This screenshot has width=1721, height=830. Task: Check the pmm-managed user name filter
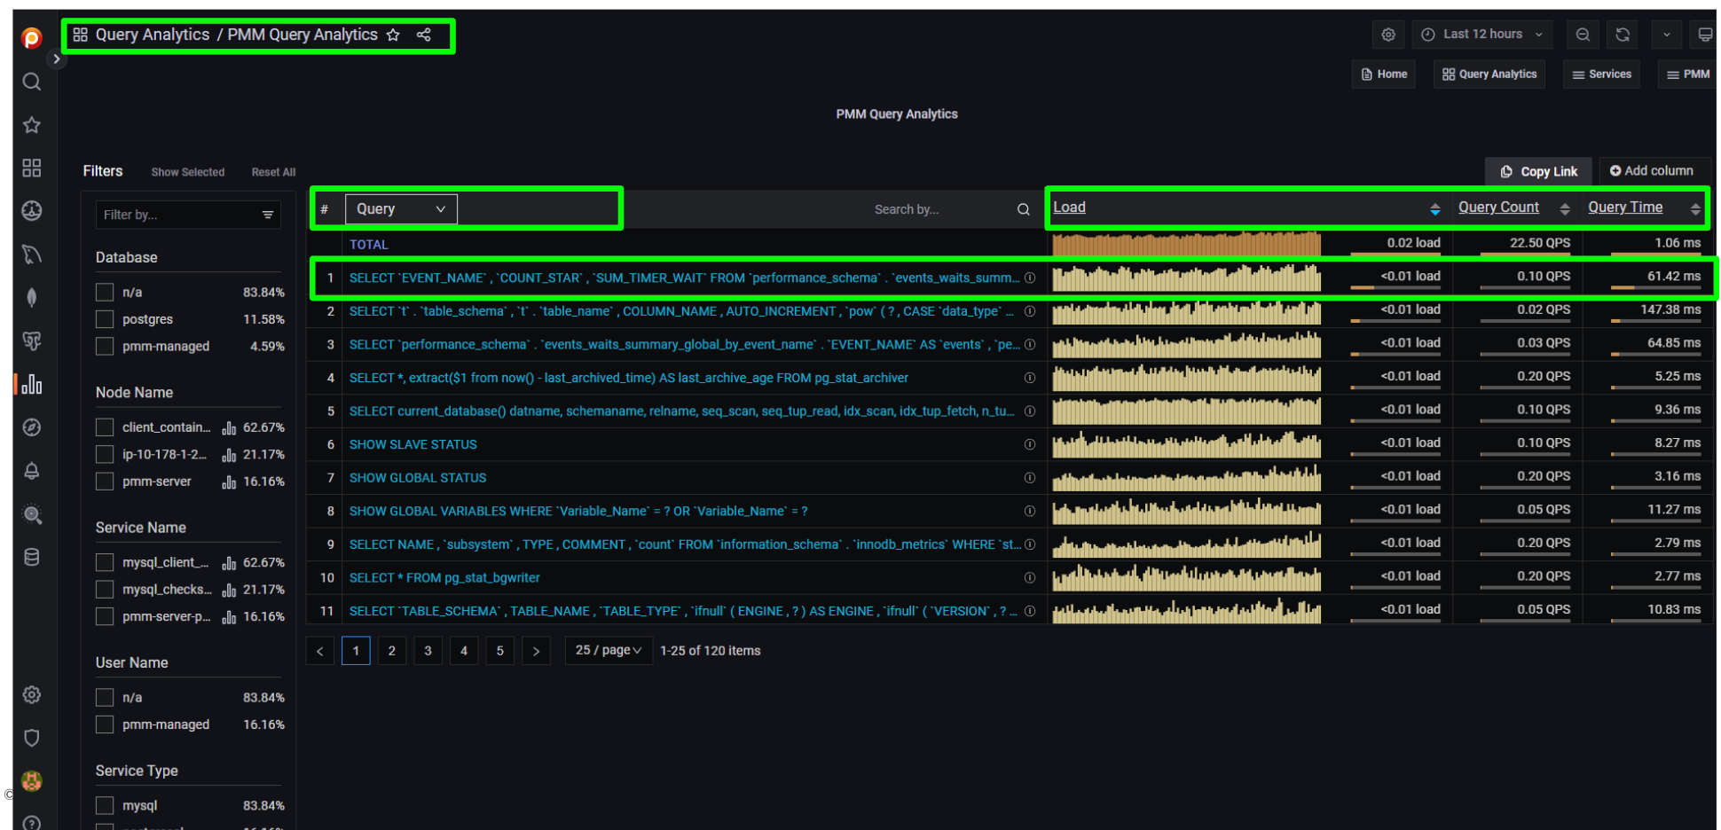[105, 724]
